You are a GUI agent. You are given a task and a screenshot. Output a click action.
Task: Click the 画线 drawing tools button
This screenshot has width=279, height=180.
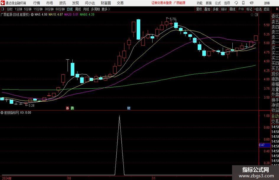pos(232,9)
